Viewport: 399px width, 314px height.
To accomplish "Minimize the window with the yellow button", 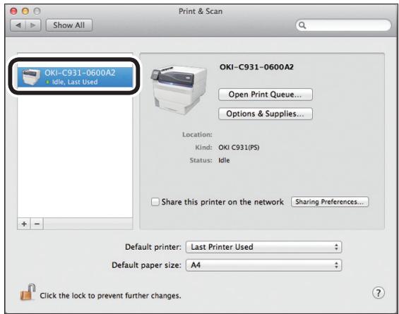I will point(25,11).
